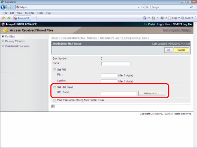The height and width of the screenshot is (148, 197).
Task: Click the toolbar overflow chevron
Action: click(x=195, y=17)
